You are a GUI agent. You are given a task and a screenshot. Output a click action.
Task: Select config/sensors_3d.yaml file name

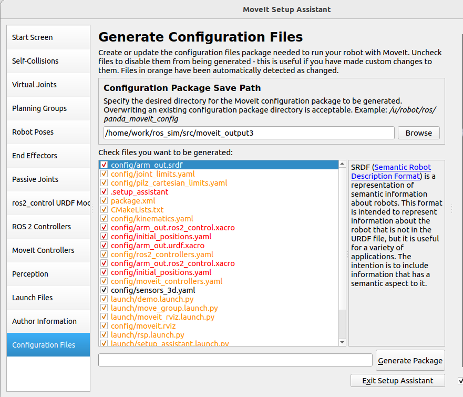[153, 290]
